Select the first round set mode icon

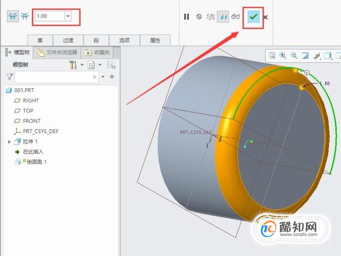coord(12,17)
